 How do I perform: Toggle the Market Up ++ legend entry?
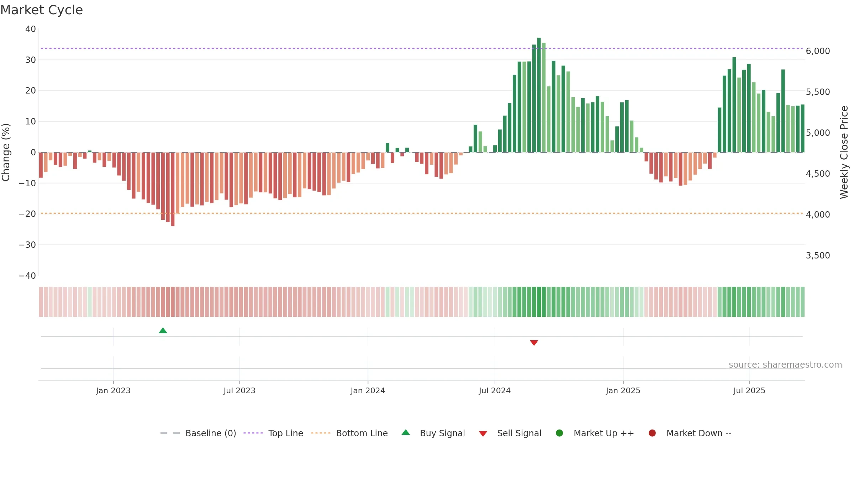coord(595,433)
